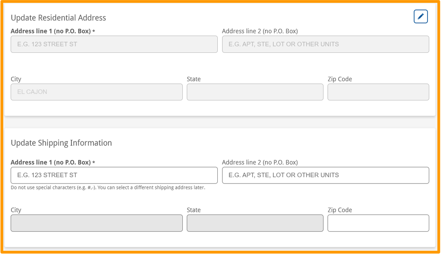Screen dimensions: 441x254
Task: Click the Shipping City field
Action: point(97,223)
